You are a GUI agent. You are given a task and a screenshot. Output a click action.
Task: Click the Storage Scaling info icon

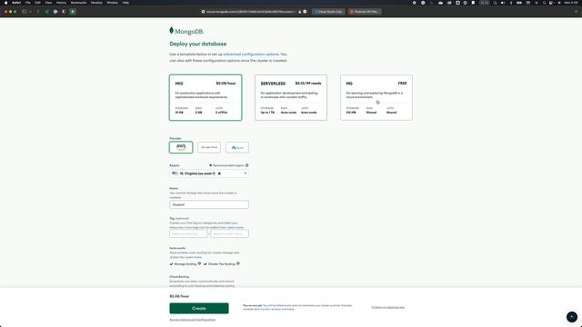click(199, 263)
